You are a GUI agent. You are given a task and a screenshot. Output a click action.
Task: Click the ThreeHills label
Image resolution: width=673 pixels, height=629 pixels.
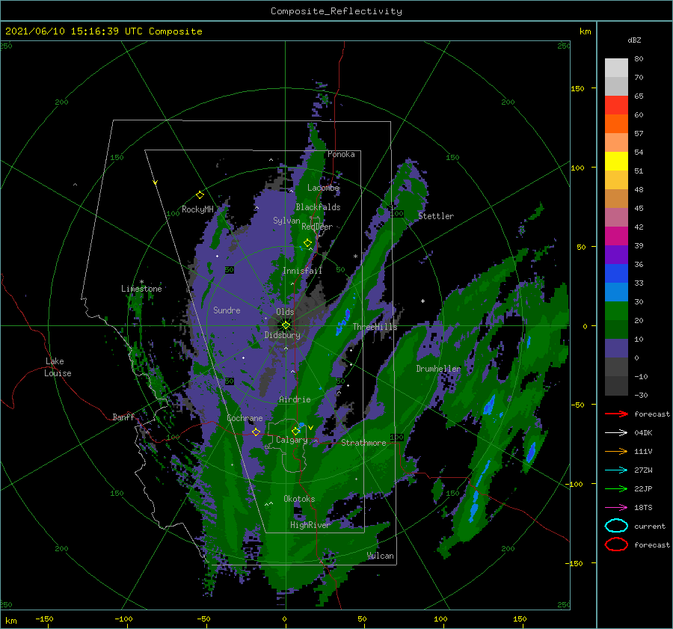[x=375, y=327]
